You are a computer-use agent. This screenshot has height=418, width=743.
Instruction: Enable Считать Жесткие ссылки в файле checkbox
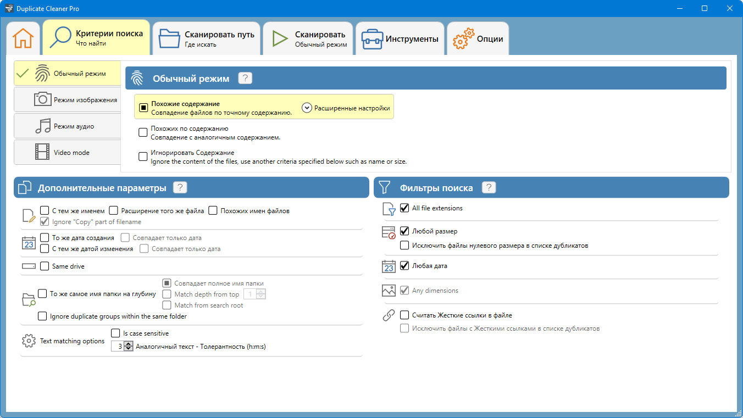click(x=404, y=315)
